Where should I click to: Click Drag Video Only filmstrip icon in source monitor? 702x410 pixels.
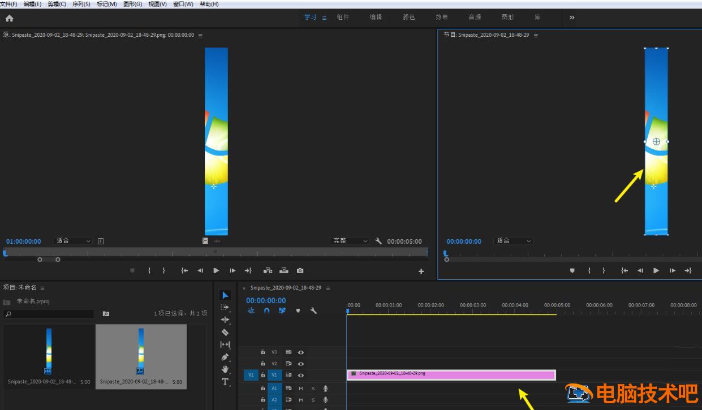coord(205,241)
